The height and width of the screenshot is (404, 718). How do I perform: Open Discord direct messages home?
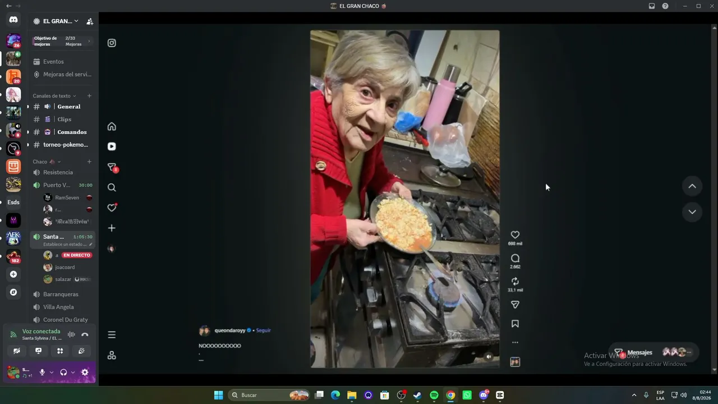(x=13, y=20)
